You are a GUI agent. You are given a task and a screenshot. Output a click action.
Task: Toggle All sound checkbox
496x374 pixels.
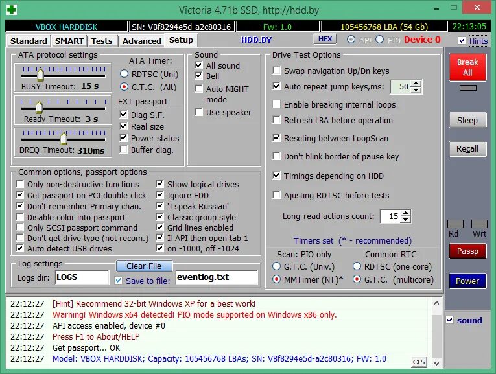tap(198, 65)
